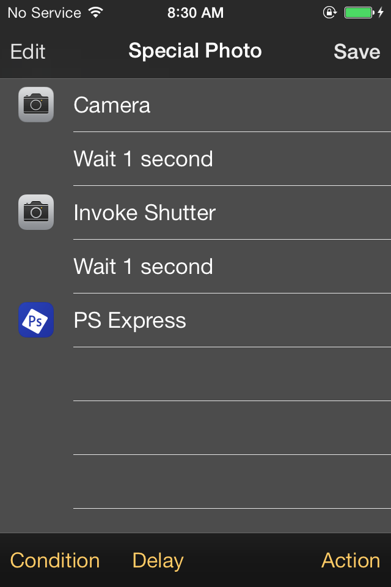This screenshot has height=587, width=391.
Task: Tap the 8:30 AM clock display
Action: pyautogui.click(x=195, y=12)
